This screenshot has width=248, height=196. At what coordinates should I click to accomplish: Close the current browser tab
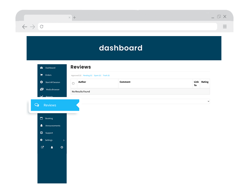(69, 18)
